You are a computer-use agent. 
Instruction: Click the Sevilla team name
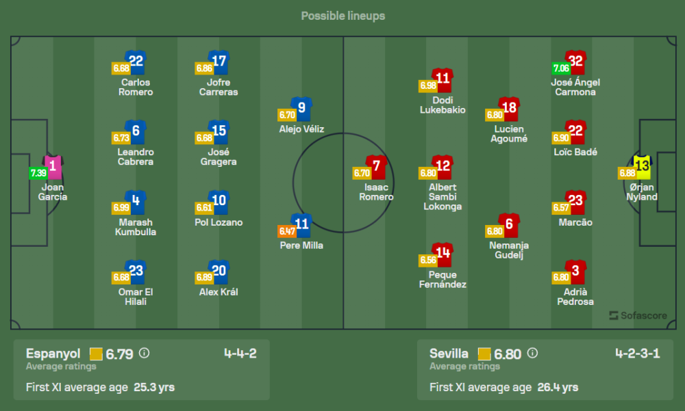(x=449, y=354)
